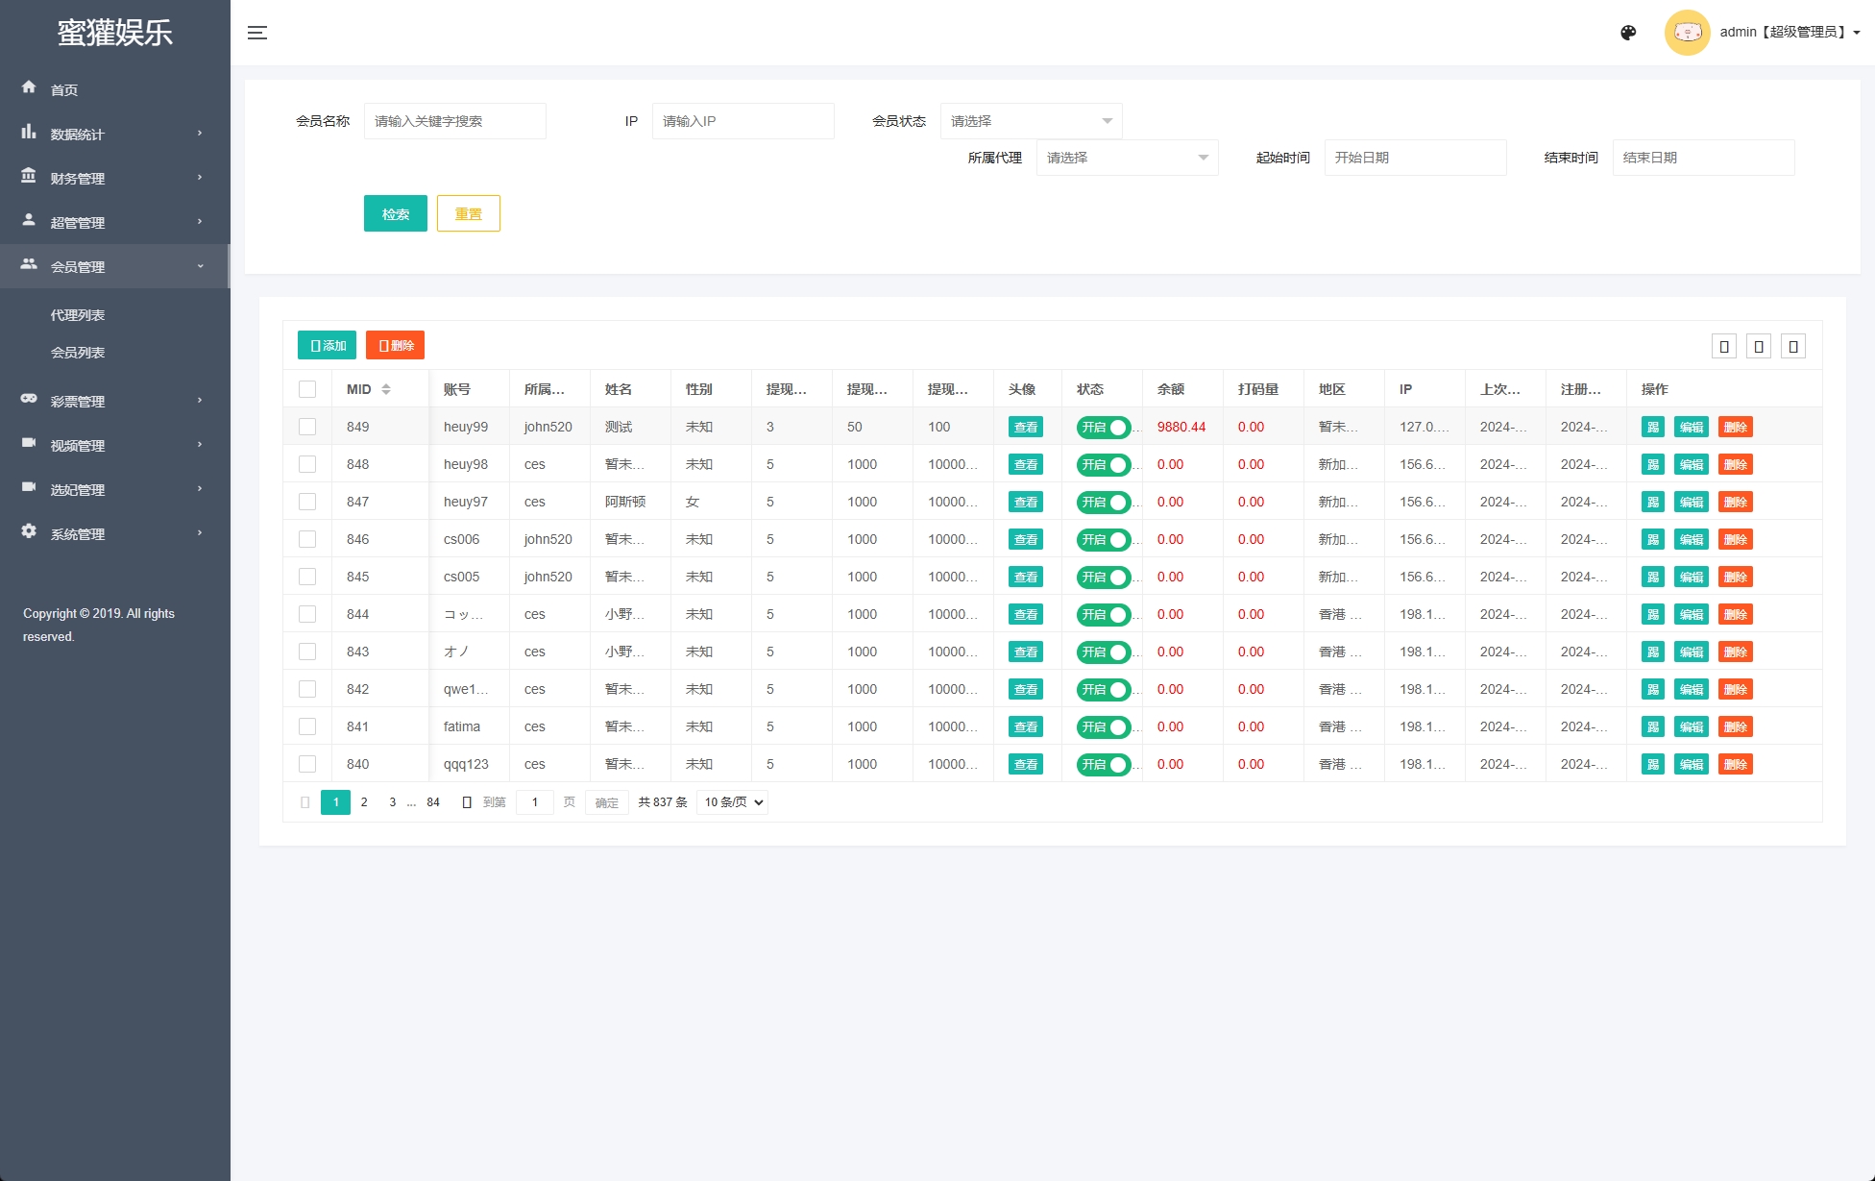Image resolution: width=1875 pixels, height=1181 pixels.
Task: Change the 10 条/页 page size selector
Action: tap(732, 802)
